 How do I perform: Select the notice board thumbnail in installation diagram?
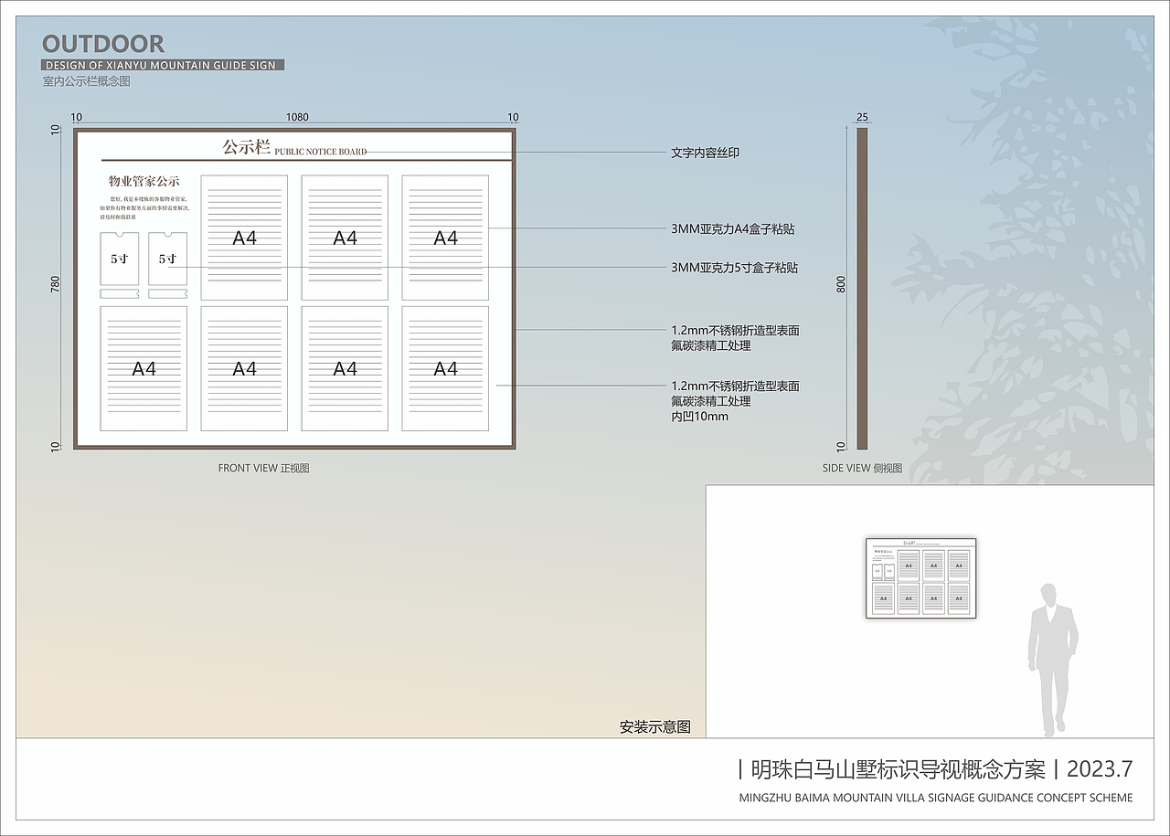click(x=919, y=579)
